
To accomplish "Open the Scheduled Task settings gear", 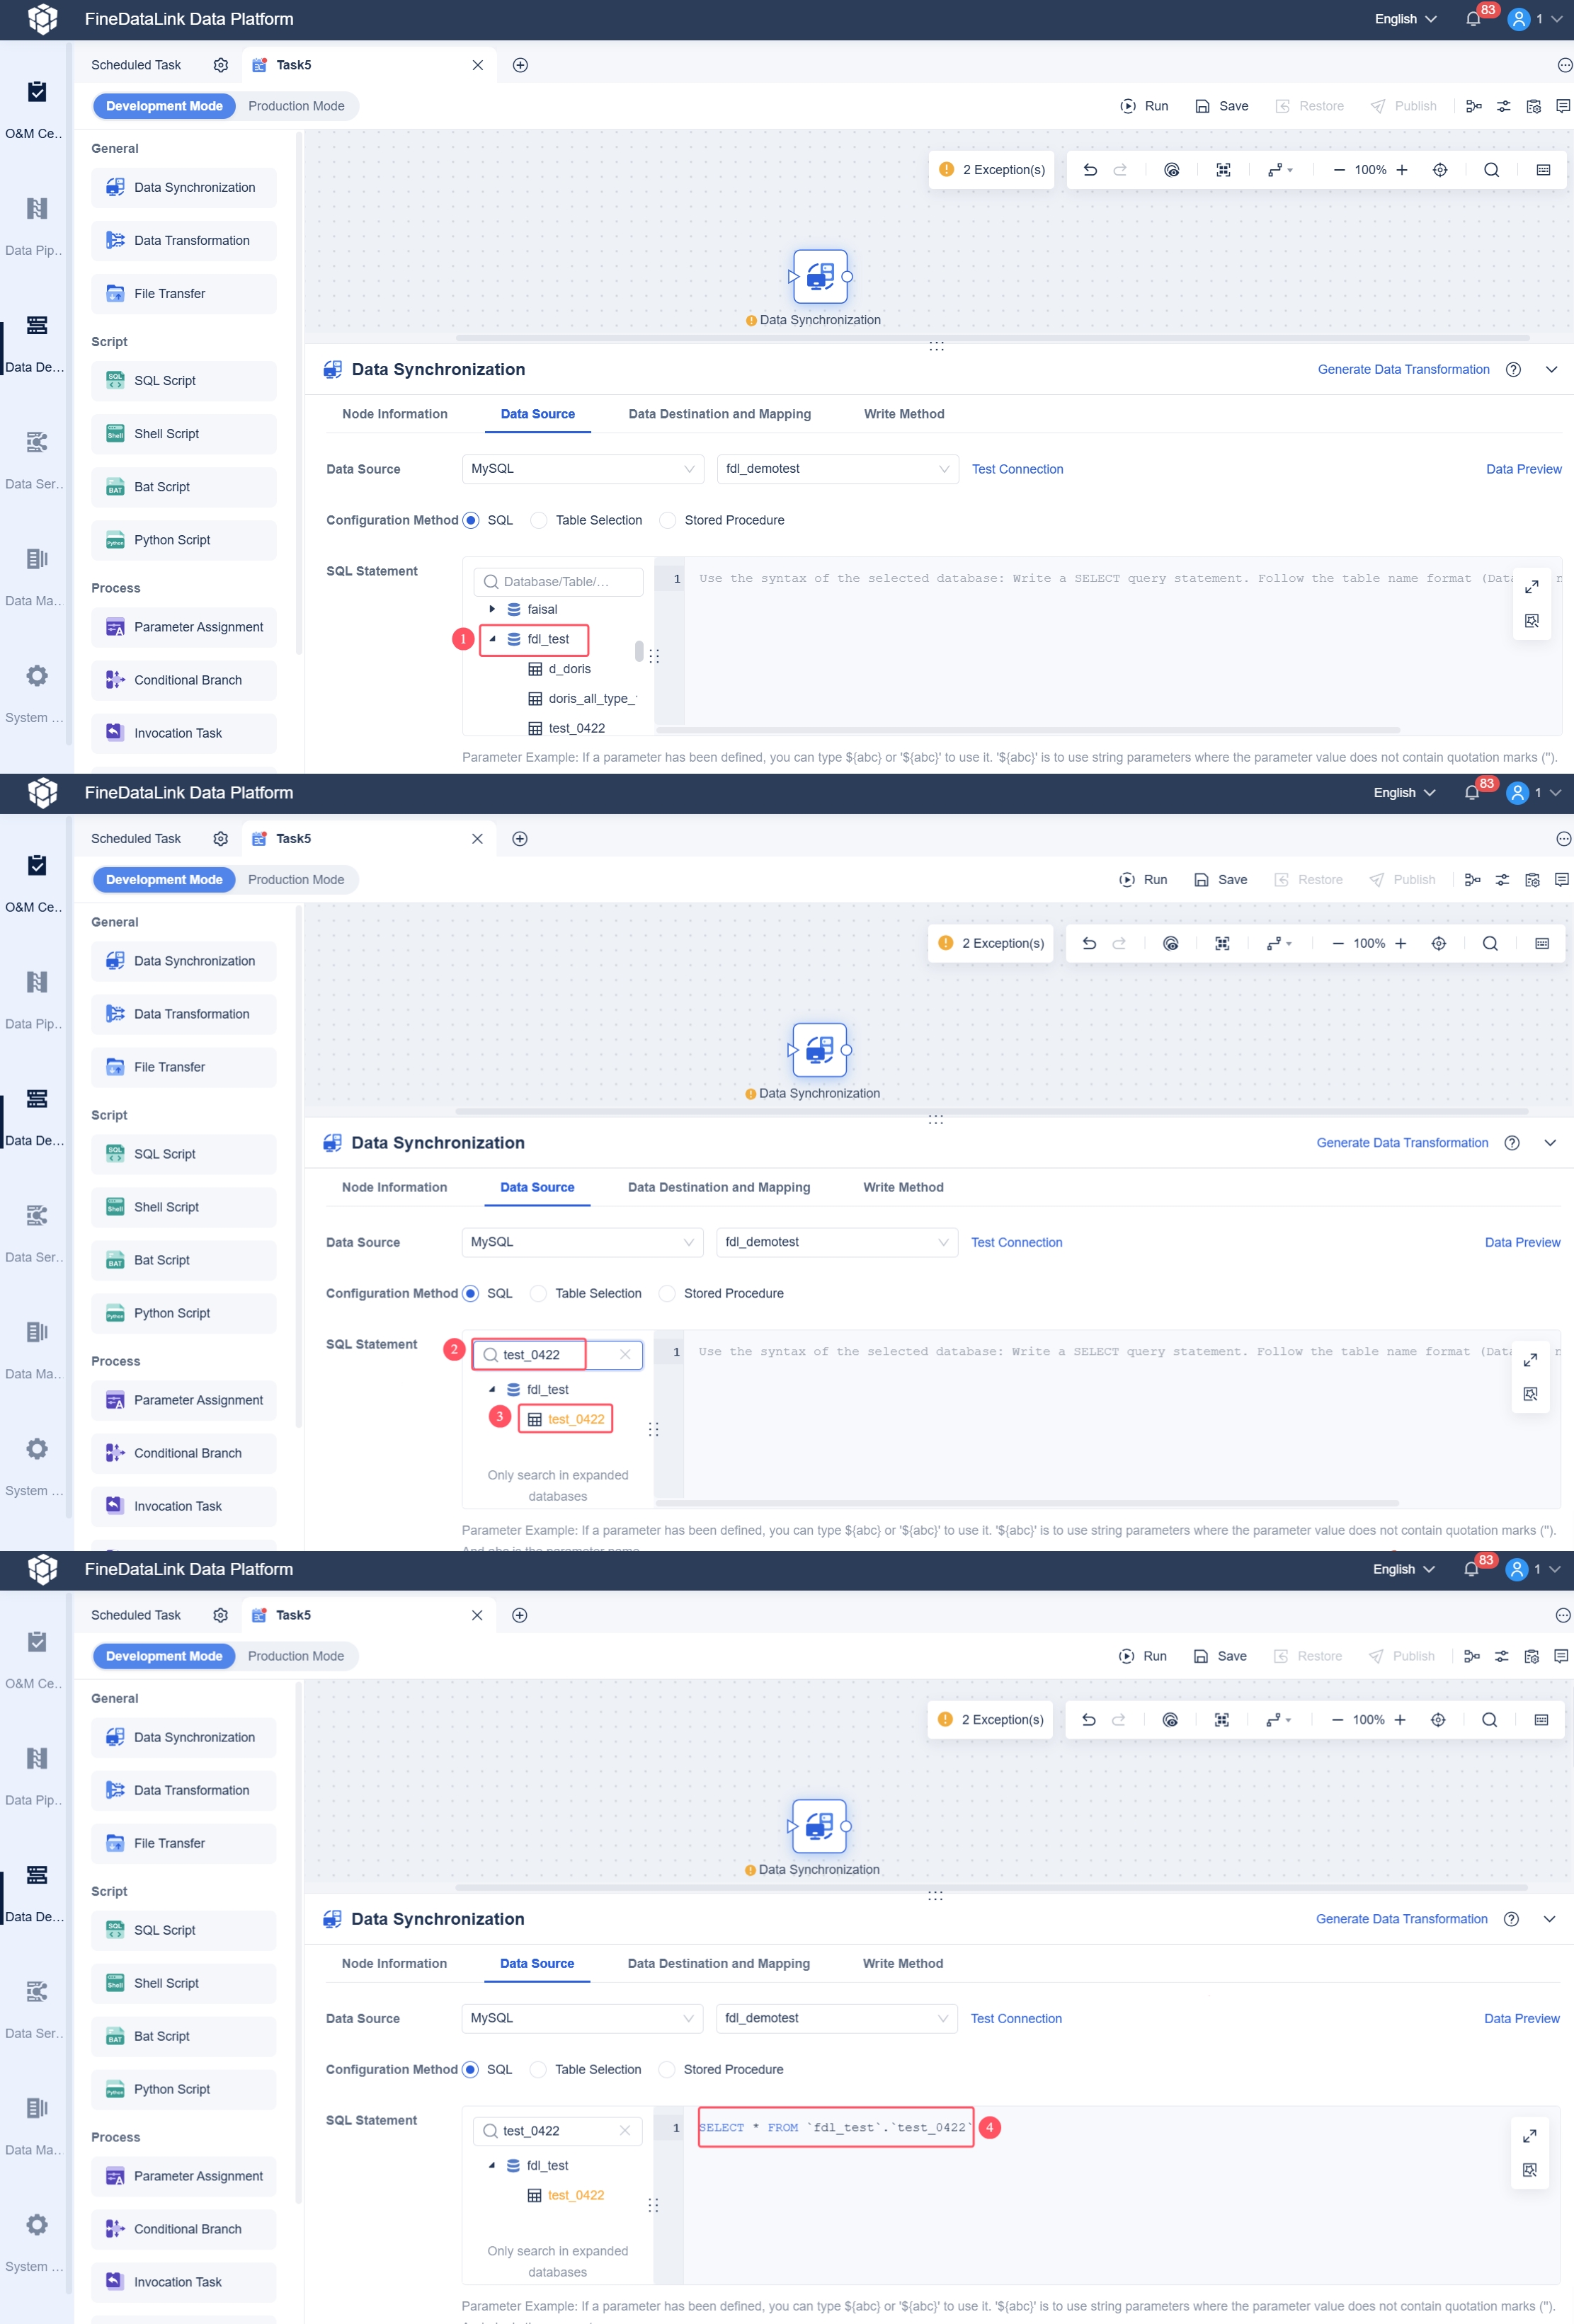I will pyautogui.click(x=221, y=65).
